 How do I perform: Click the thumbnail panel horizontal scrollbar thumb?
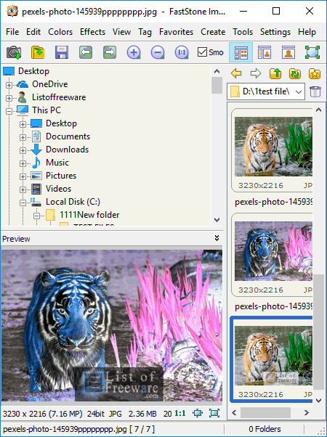(x=265, y=412)
